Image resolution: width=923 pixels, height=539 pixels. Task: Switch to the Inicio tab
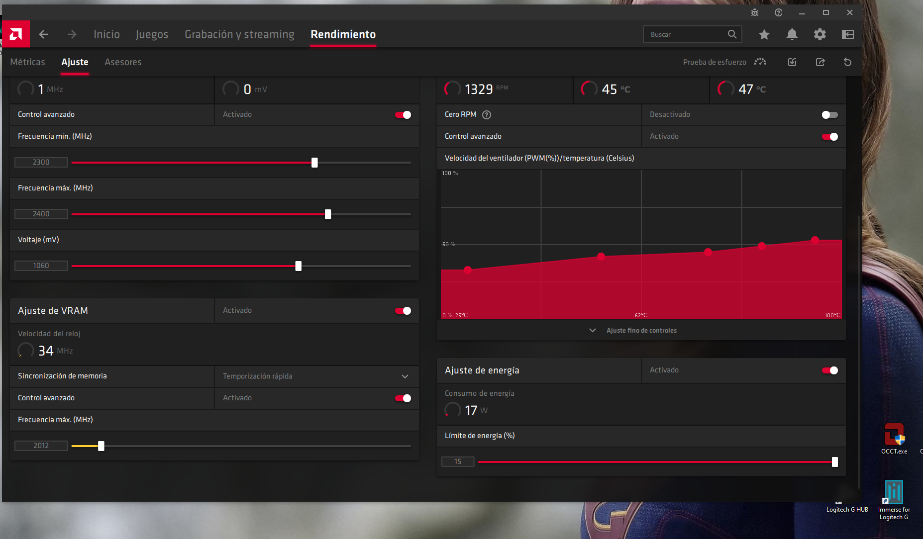106,34
